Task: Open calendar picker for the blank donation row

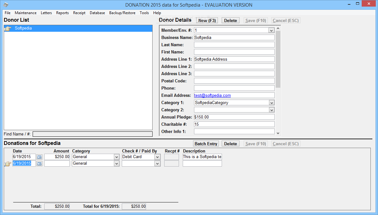Action: pyautogui.click(x=39, y=163)
